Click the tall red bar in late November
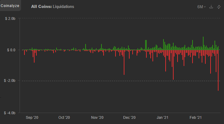The image size is (224, 124). (x=124, y=62)
